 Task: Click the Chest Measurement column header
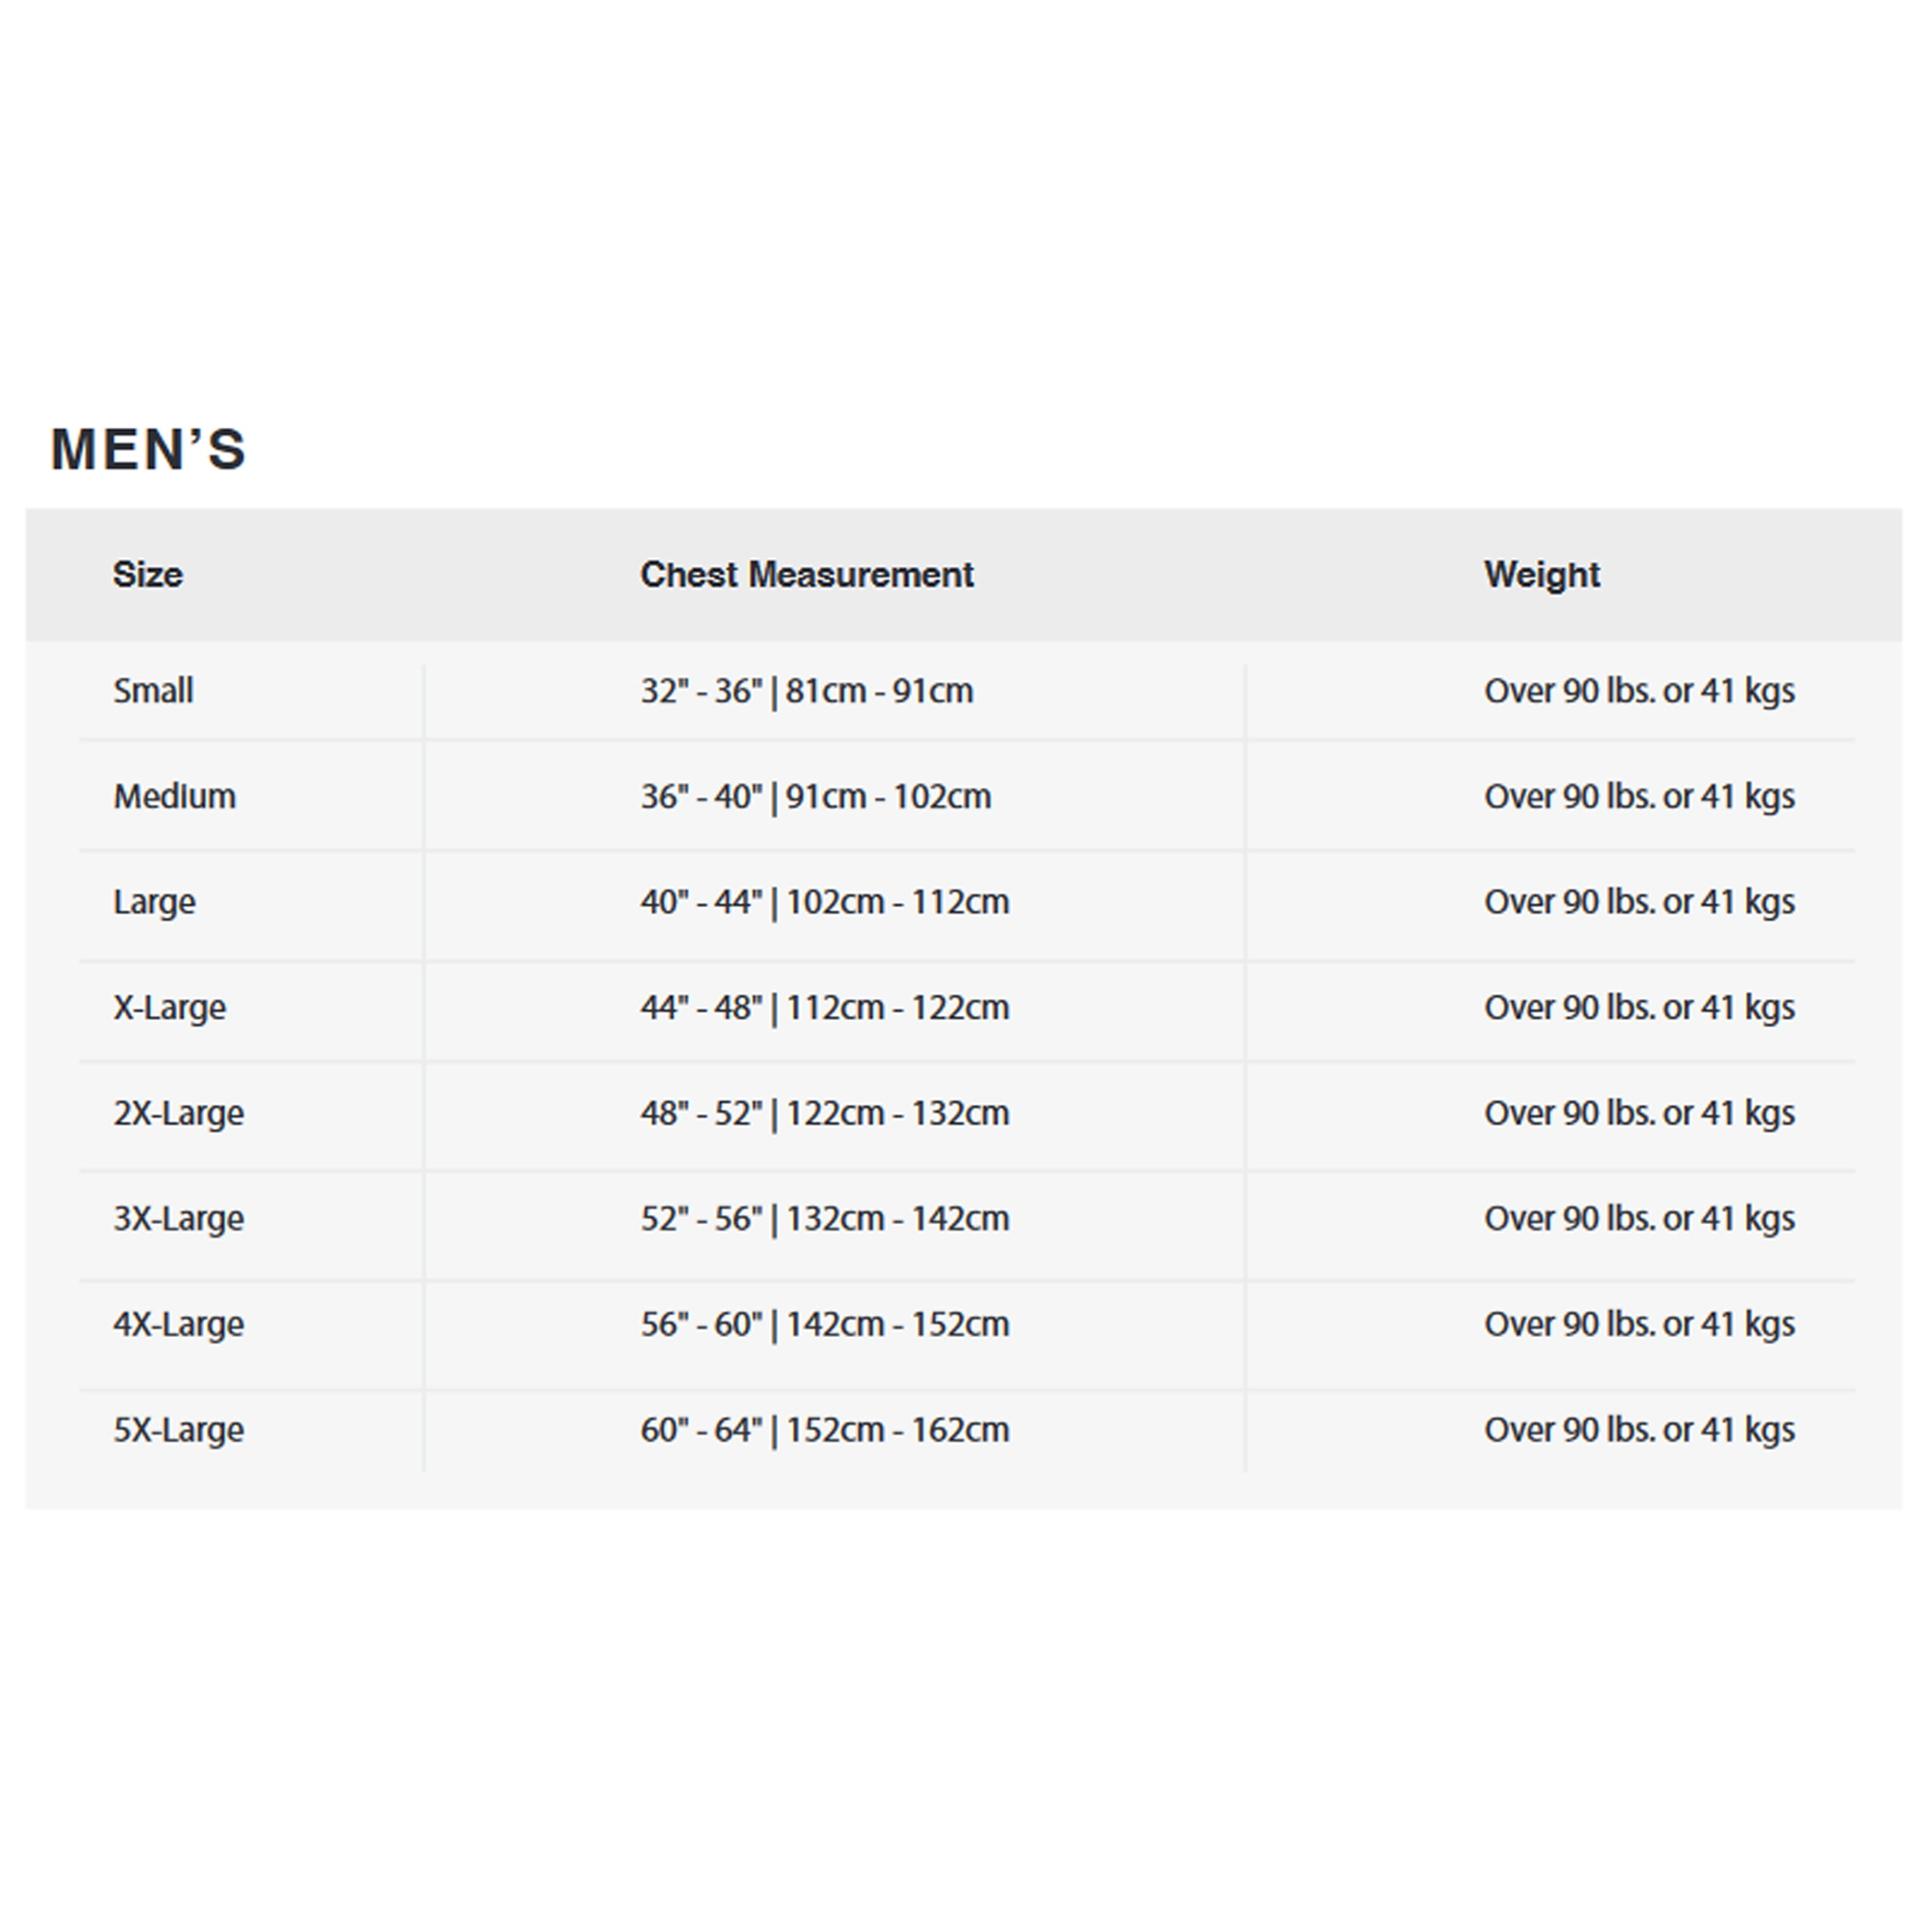pos(806,575)
